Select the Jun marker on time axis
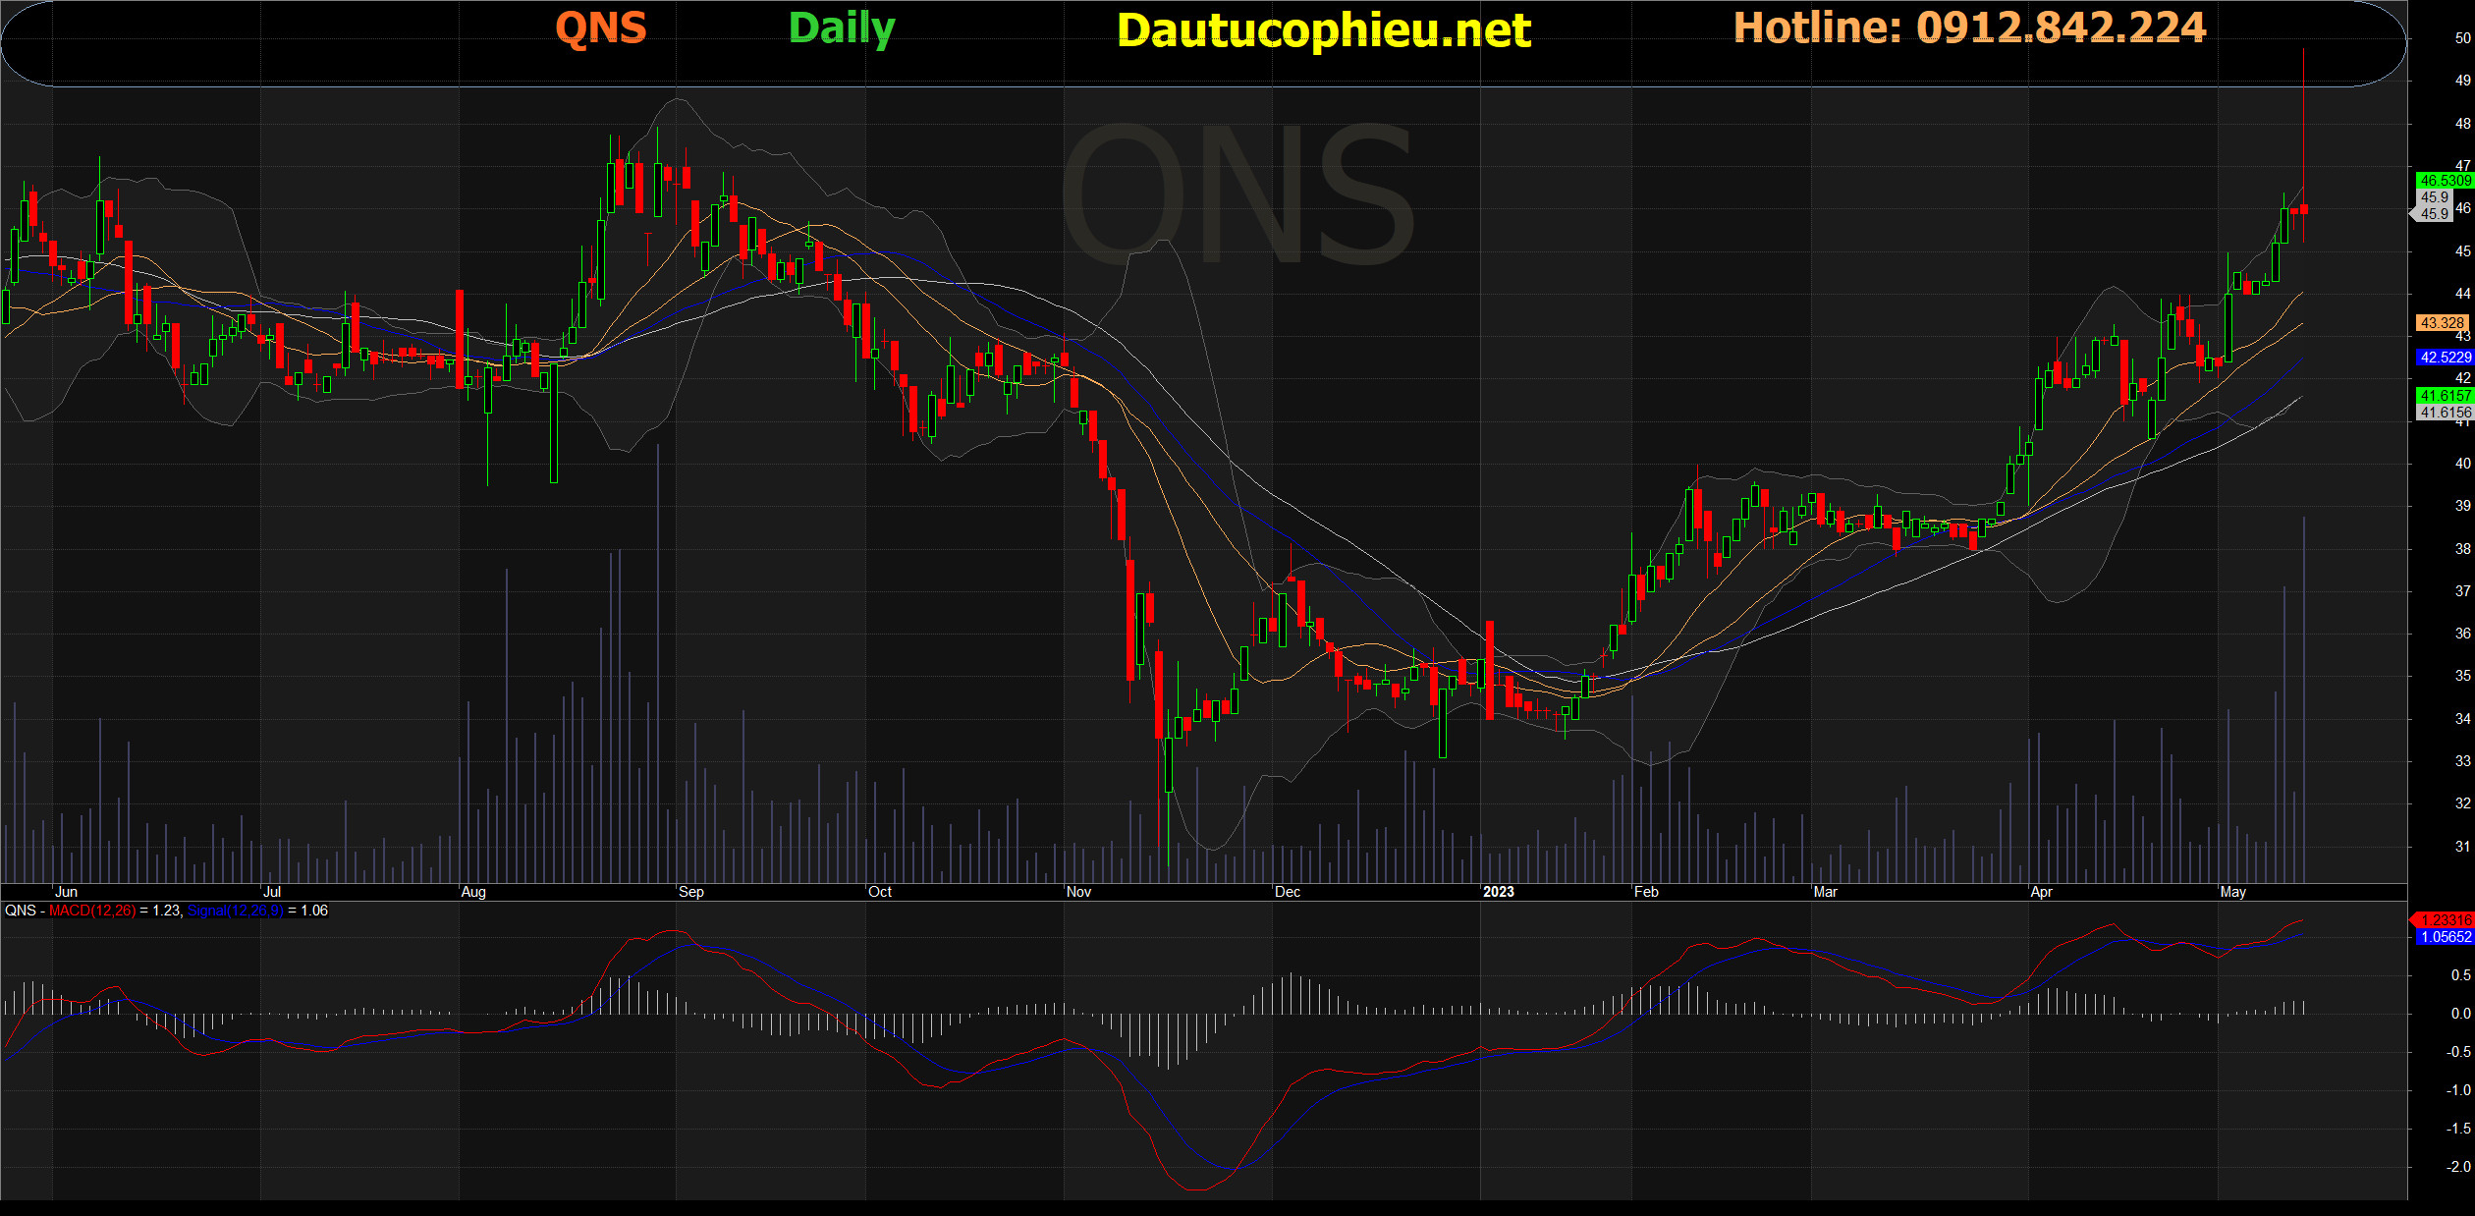 (66, 892)
